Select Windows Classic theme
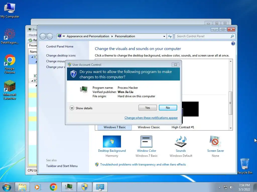This screenshot has height=192, width=257. click(x=149, y=127)
